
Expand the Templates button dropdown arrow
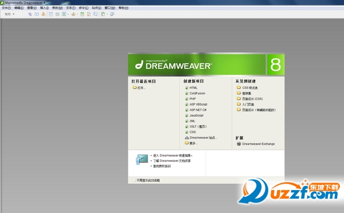[x=107, y=14]
